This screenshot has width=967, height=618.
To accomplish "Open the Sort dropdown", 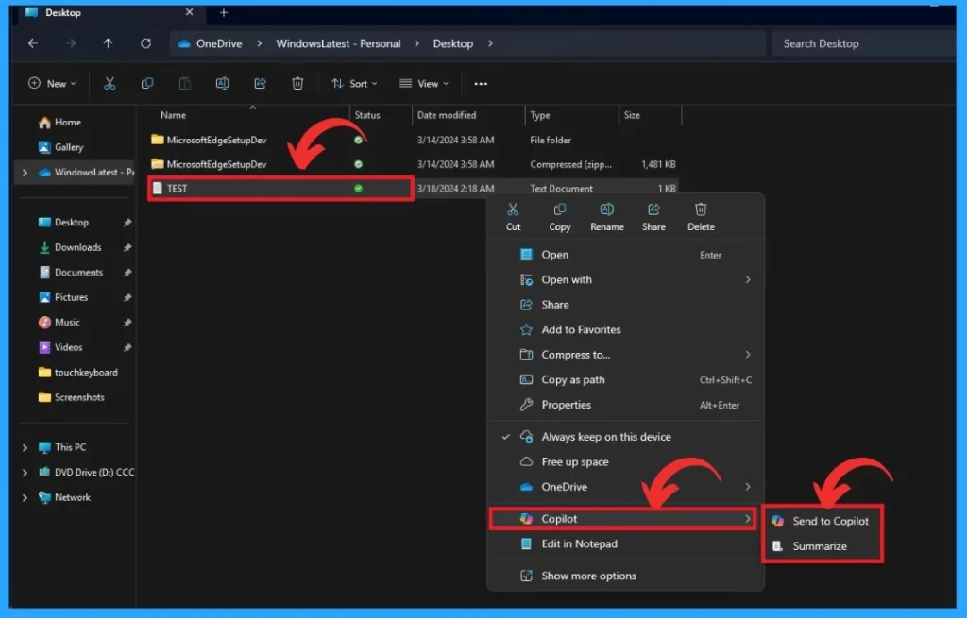I will pos(354,83).
